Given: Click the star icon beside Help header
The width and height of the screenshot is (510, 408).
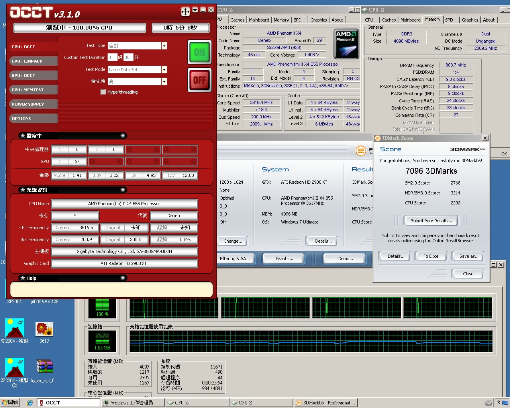Looking at the screenshot, I should click(x=23, y=278).
